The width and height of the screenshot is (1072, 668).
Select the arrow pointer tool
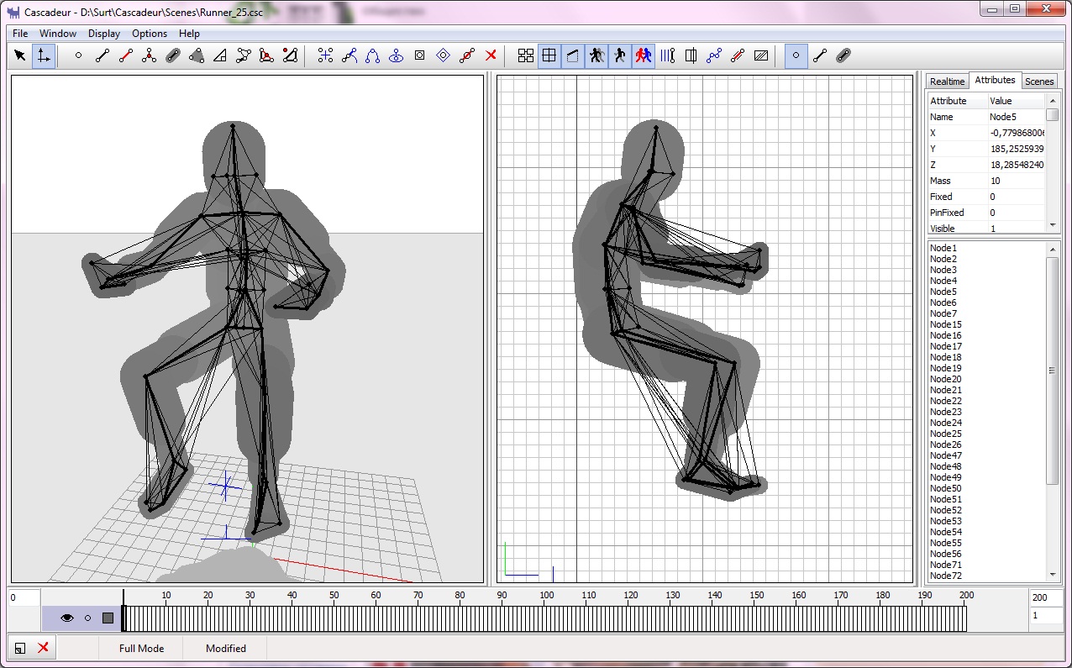[x=21, y=55]
